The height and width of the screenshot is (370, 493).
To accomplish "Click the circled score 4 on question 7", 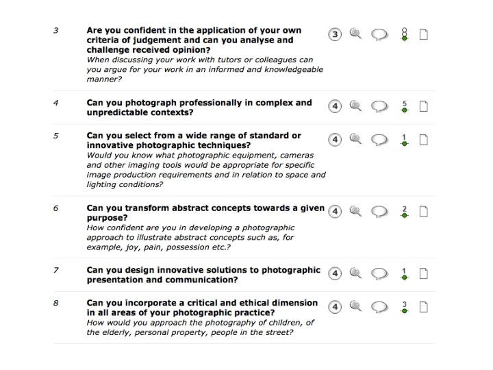I will coord(335,273).
